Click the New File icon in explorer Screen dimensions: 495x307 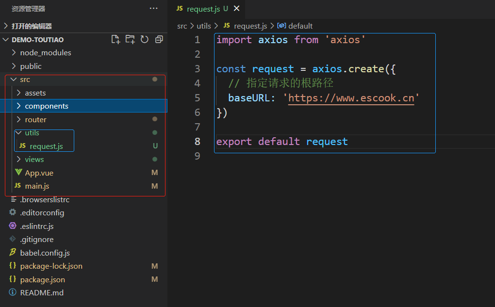(x=115, y=39)
